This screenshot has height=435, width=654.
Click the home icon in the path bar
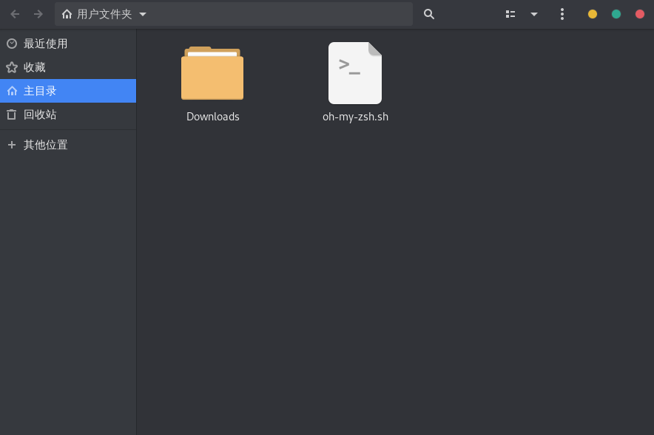click(x=67, y=14)
